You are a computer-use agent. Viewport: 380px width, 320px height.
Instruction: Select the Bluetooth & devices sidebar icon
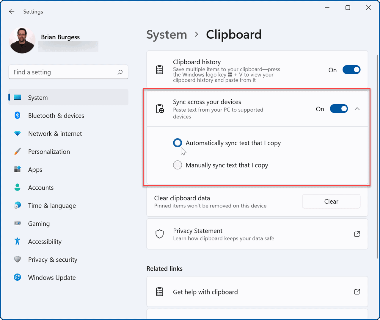[x=17, y=115]
